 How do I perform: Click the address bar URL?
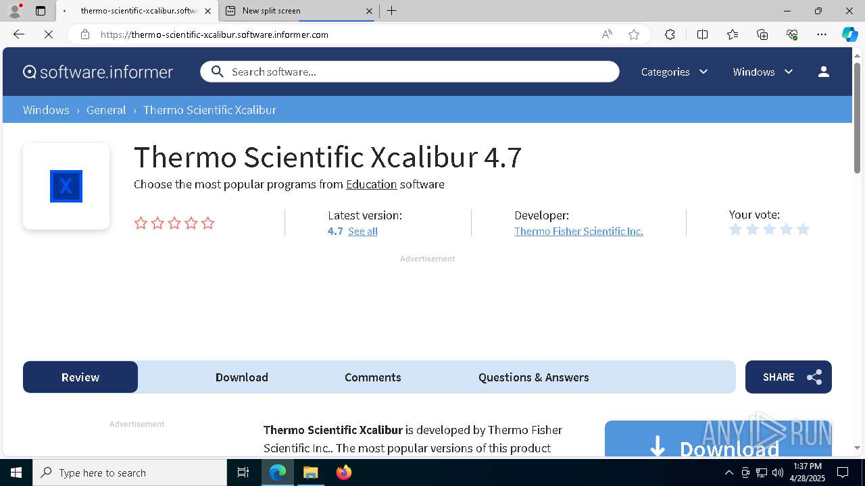click(x=214, y=34)
